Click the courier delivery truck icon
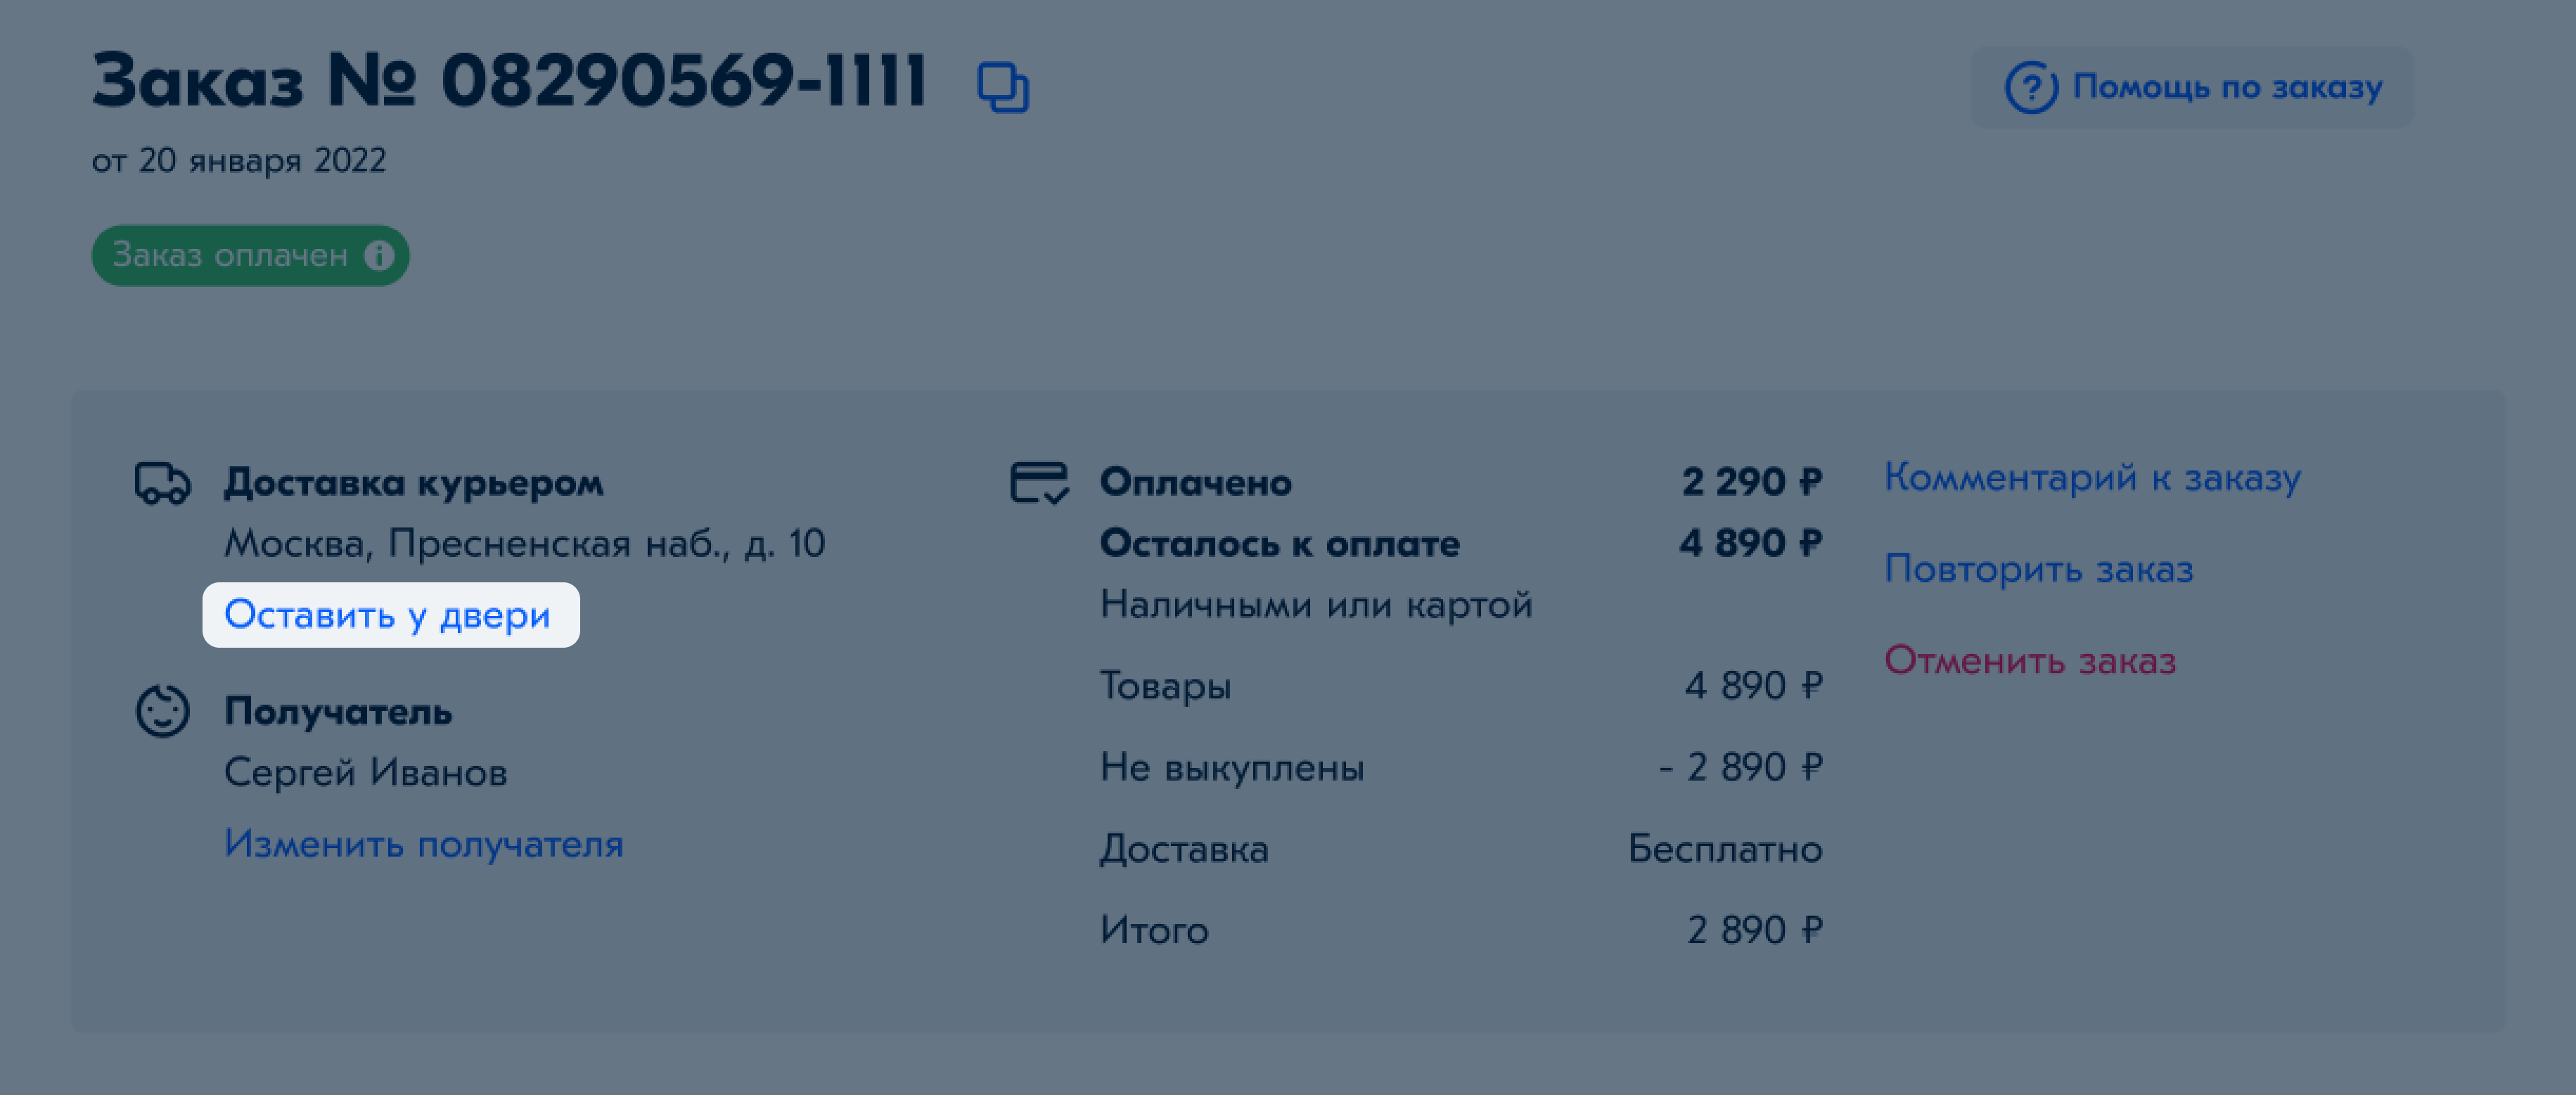The width and height of the screenshot is (2576, 1095). (x=162, y=483)
